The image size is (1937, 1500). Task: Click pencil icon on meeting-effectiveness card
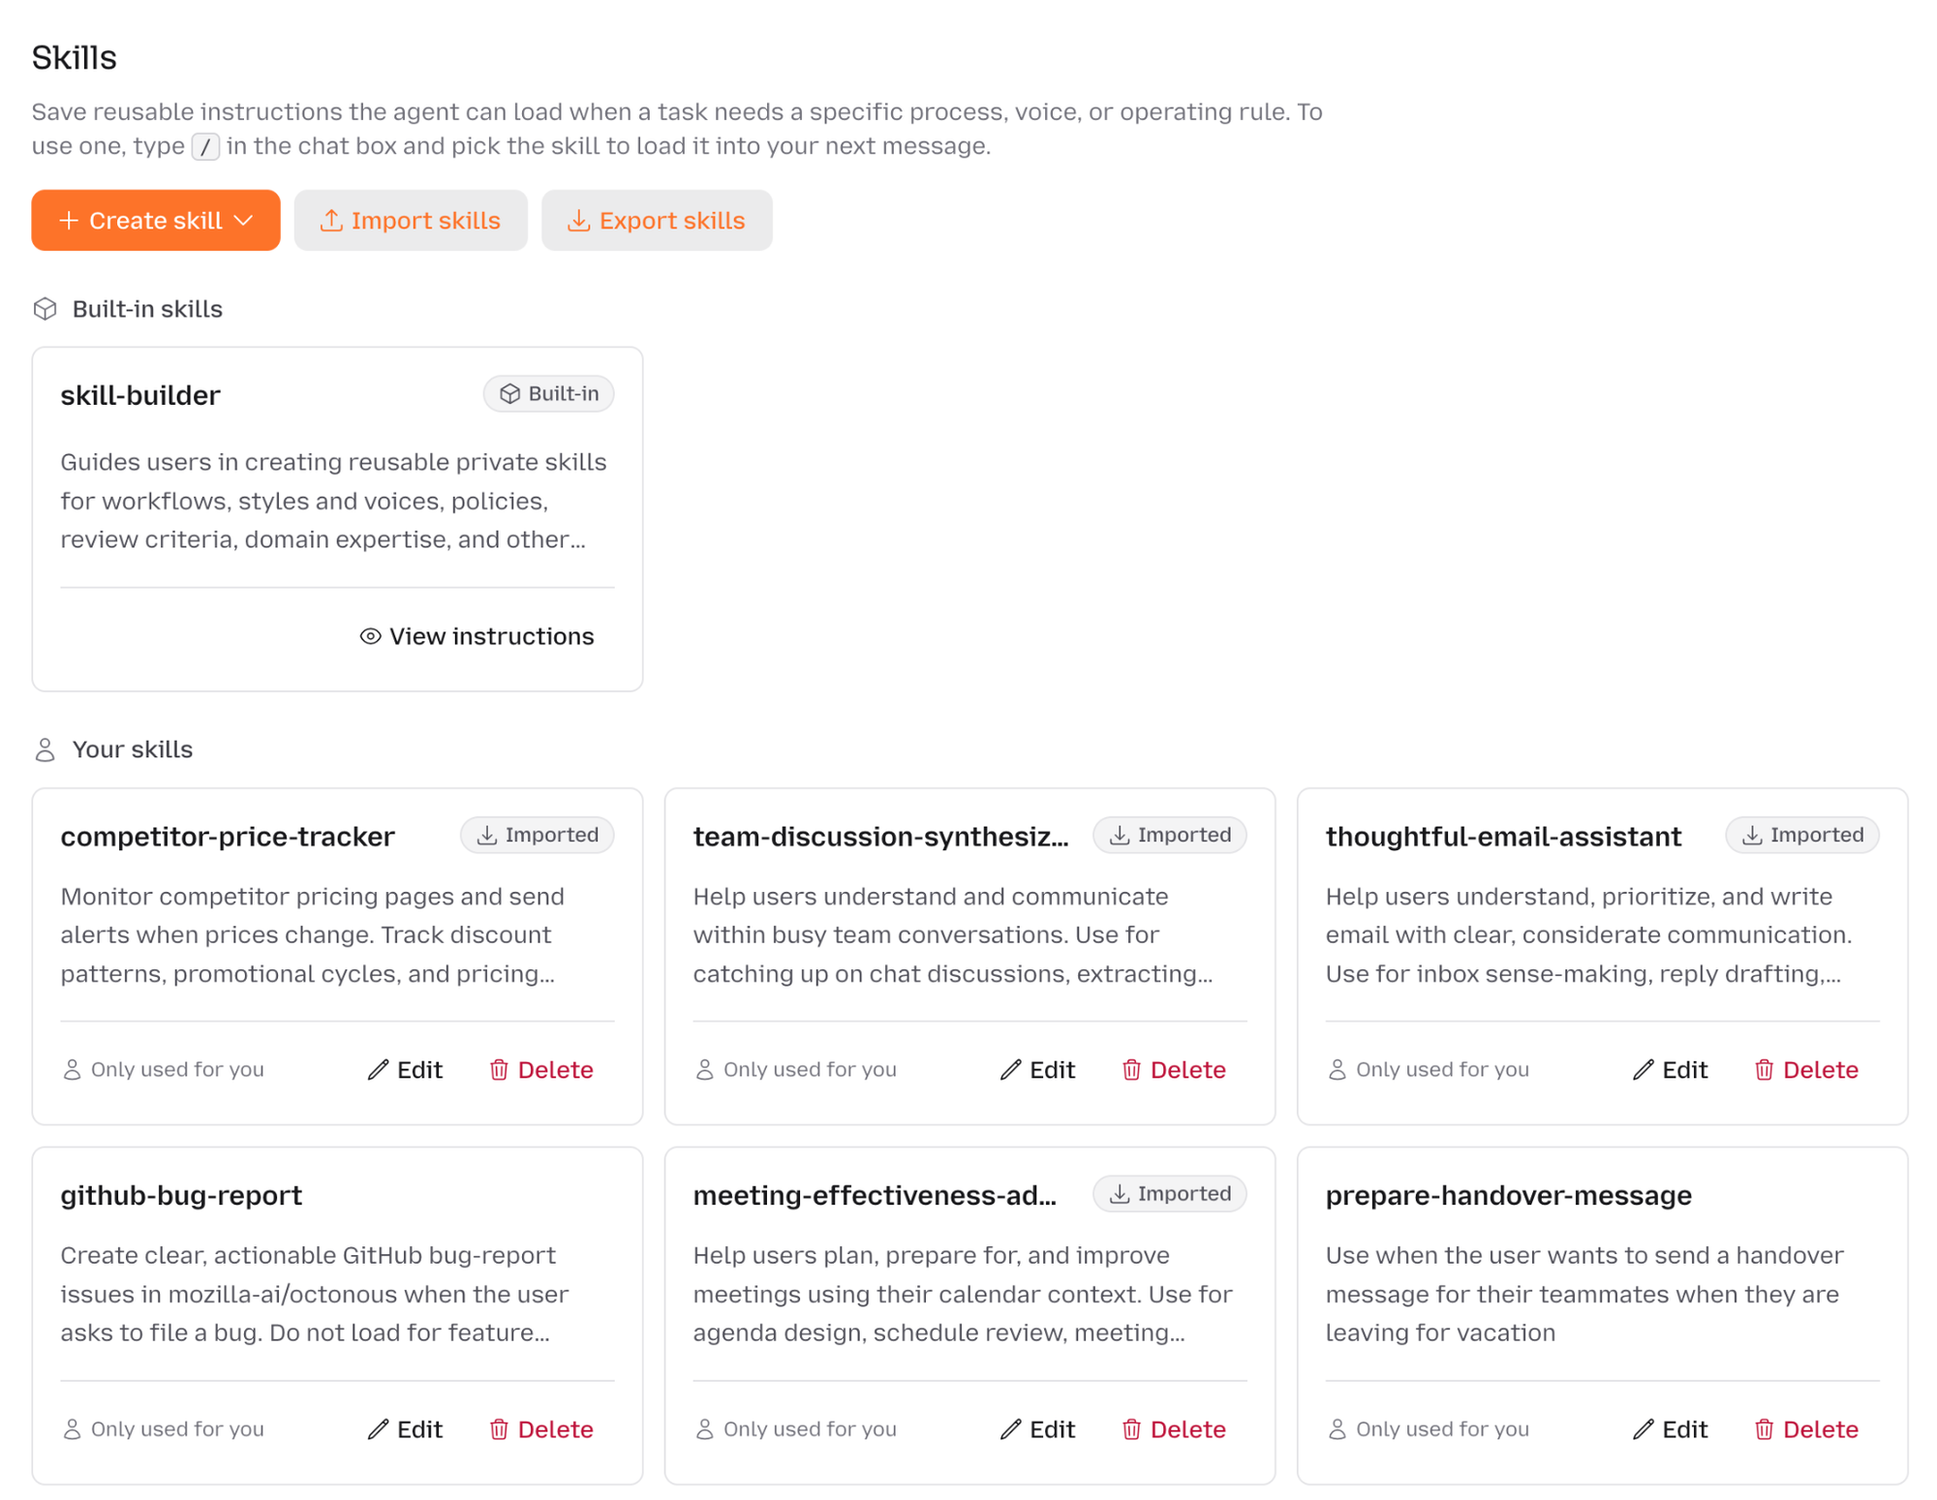1010,1429
